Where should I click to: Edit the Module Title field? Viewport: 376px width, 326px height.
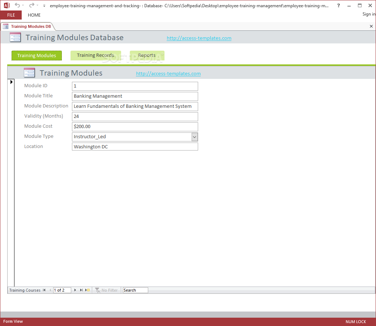pyautogui.click(x=135, y=96)
